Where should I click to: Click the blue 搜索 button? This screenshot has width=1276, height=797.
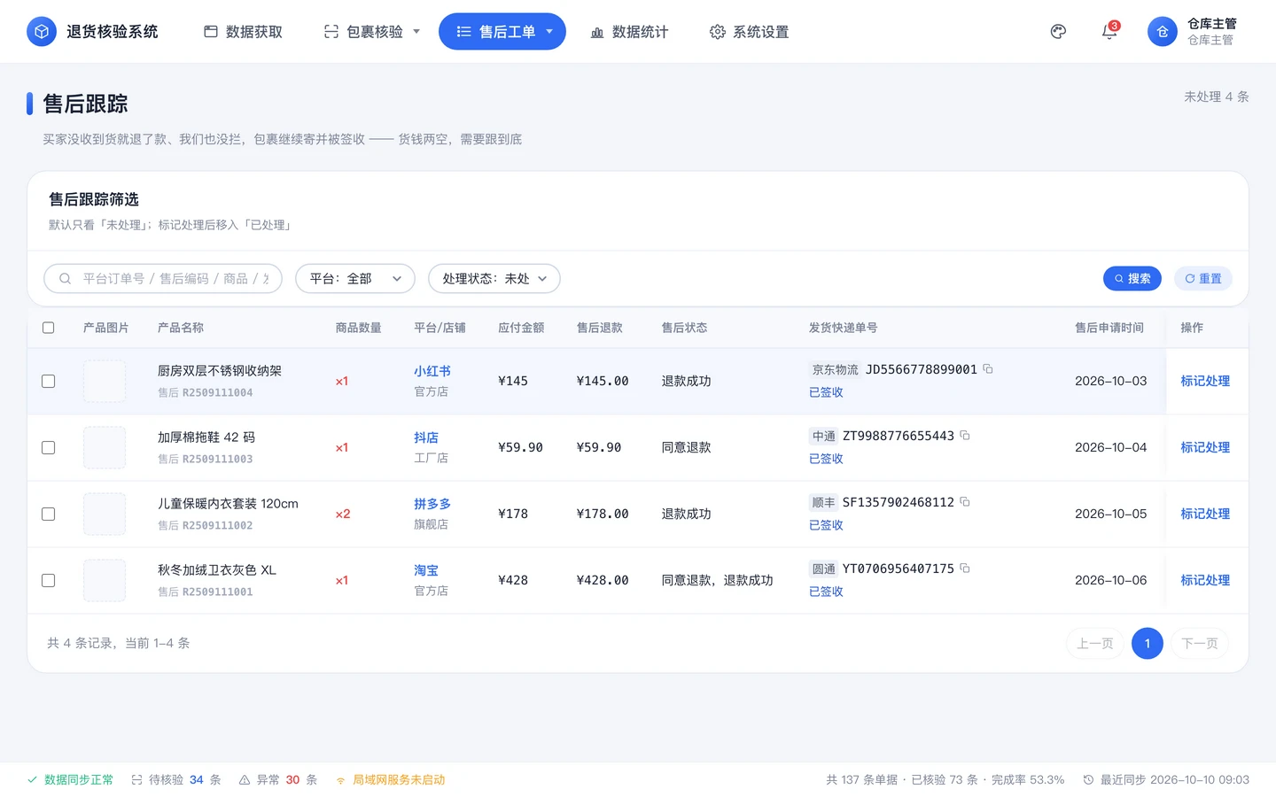click(x=1132, y=279)
